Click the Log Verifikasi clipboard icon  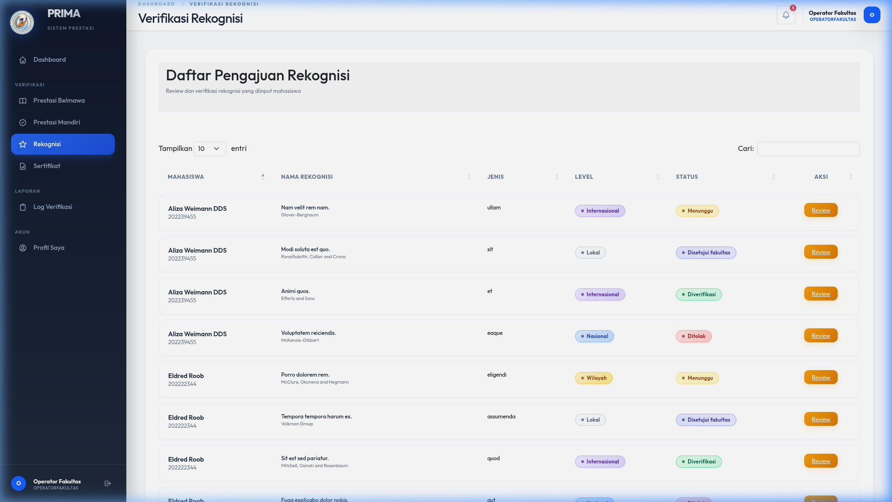coord(23,207)
